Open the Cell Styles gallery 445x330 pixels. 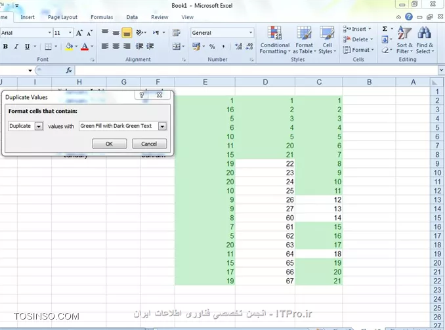[x=328, y=40]
